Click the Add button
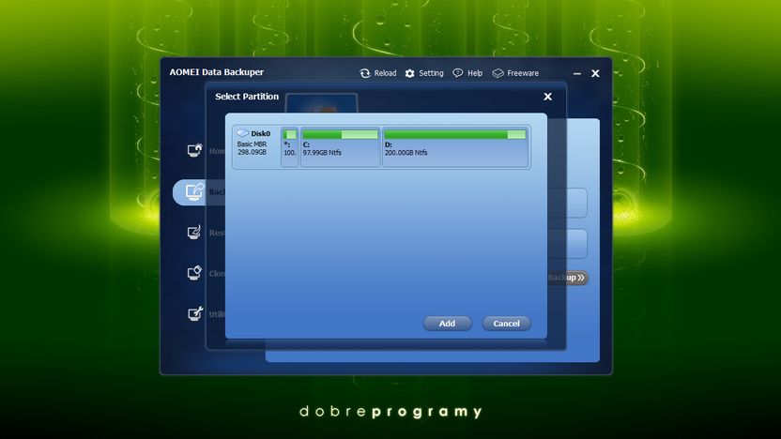This screenshot has width=781, height=439. pos(447,324)
